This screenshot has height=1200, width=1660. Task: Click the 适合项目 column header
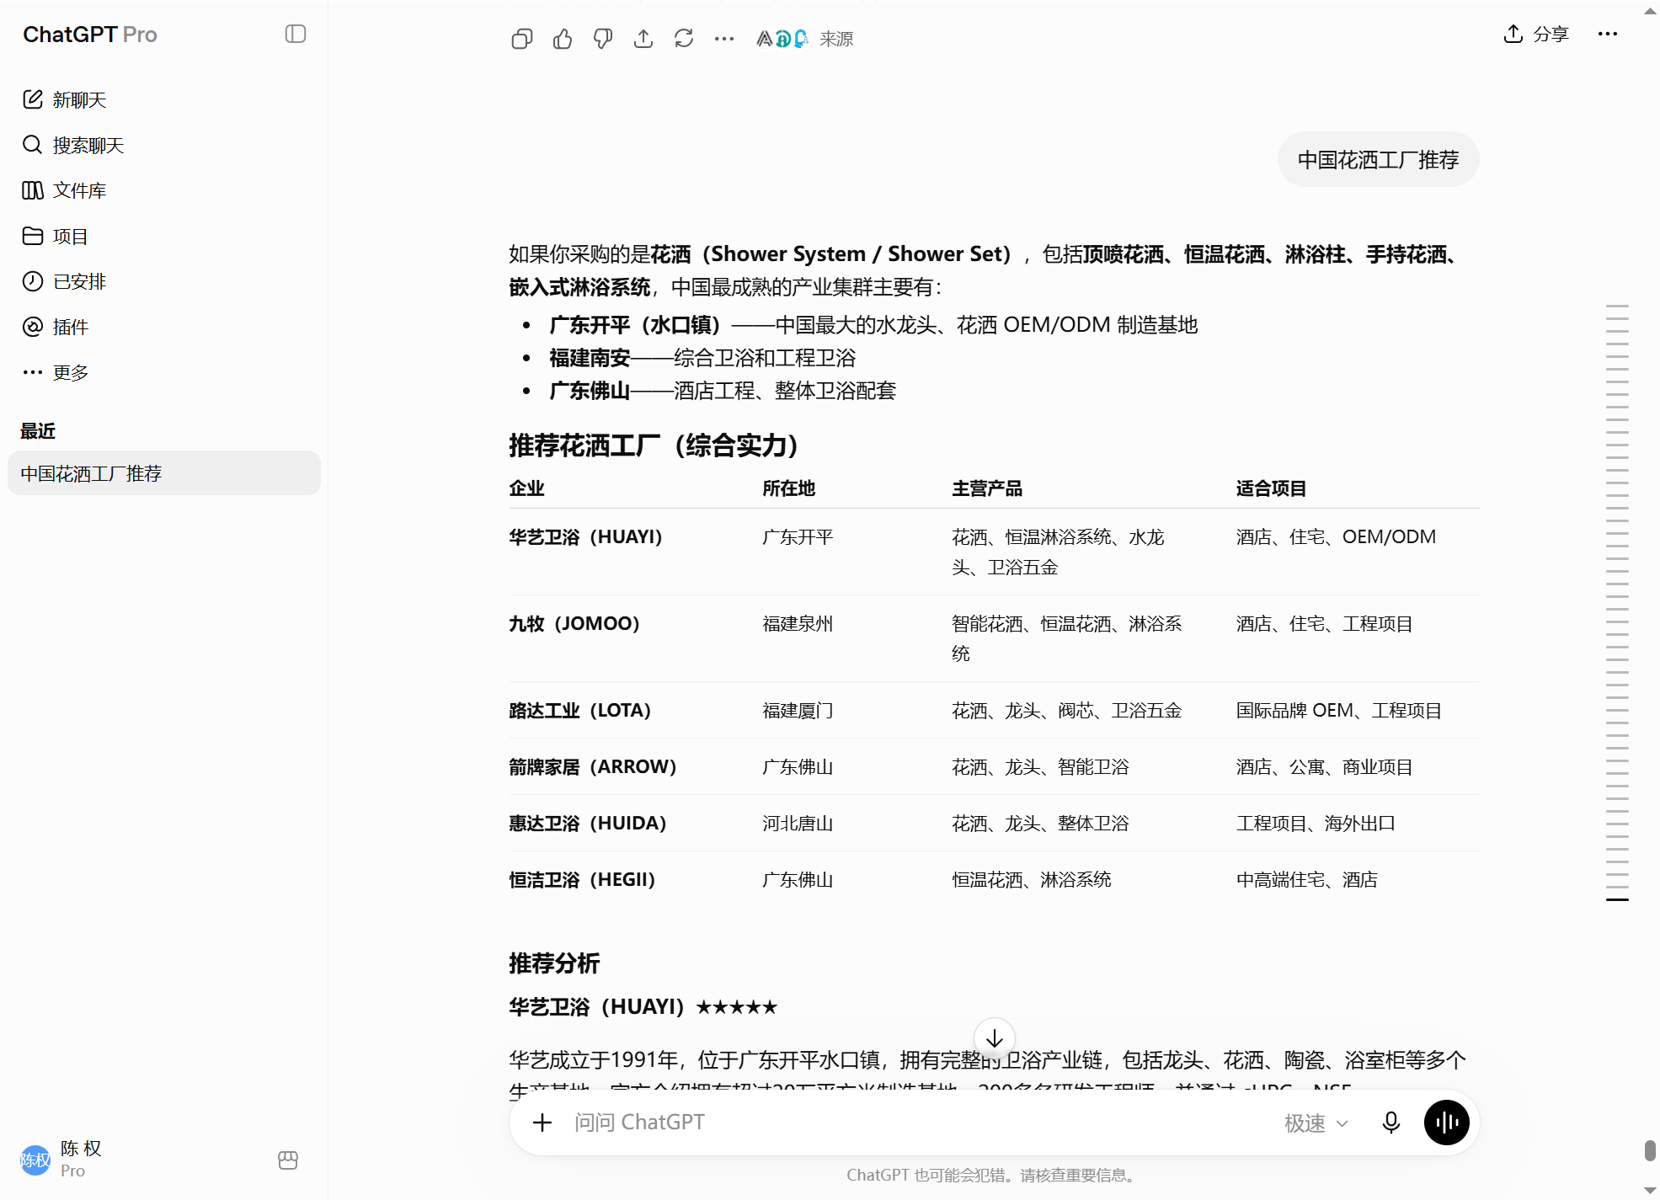(1271, 488)
